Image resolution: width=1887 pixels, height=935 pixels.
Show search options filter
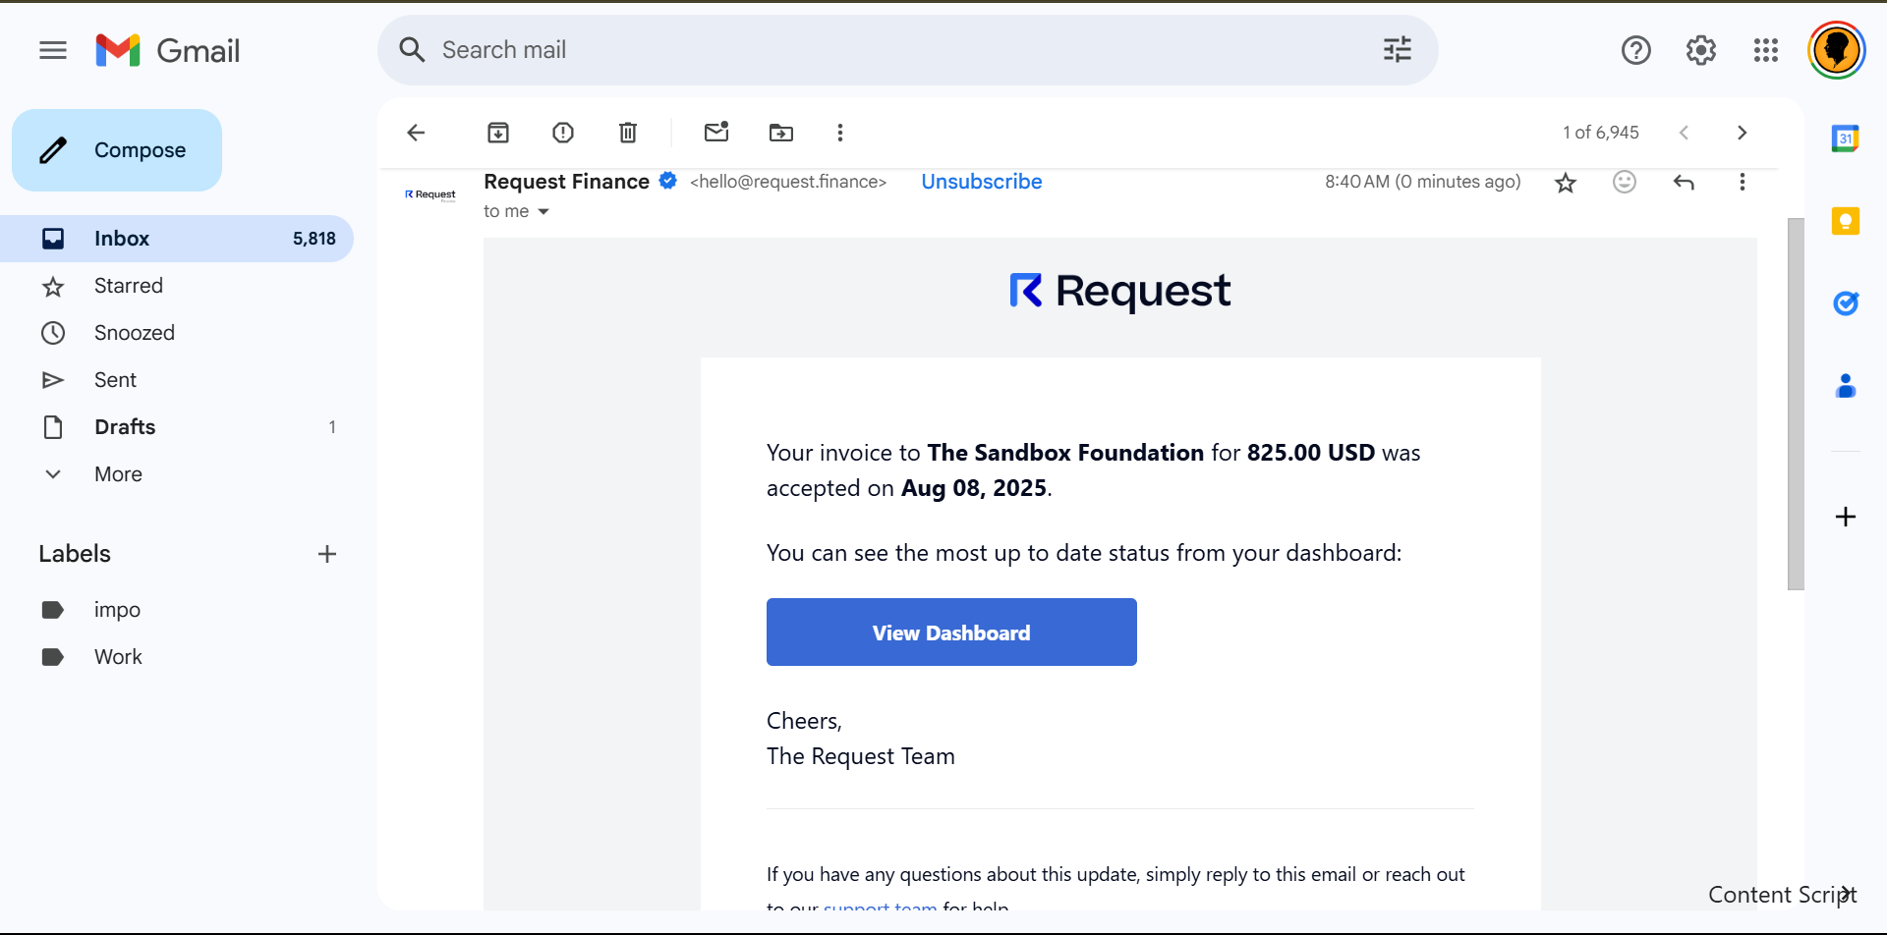point(1397,50)
